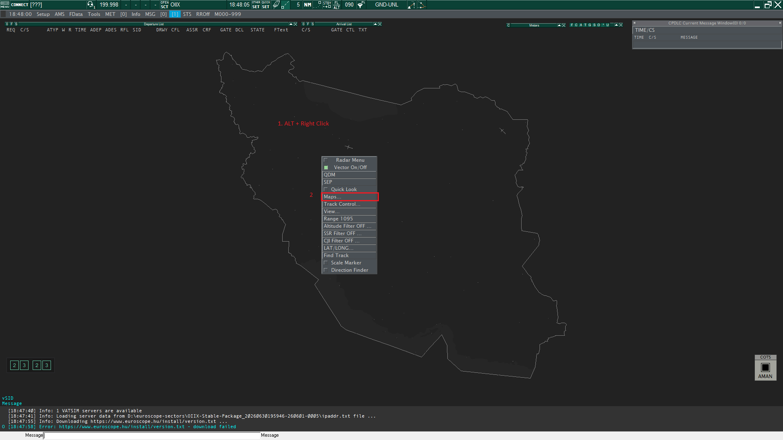Screen dimensions: 783x440
Task: Open the View... submenu
Action: 349,211
